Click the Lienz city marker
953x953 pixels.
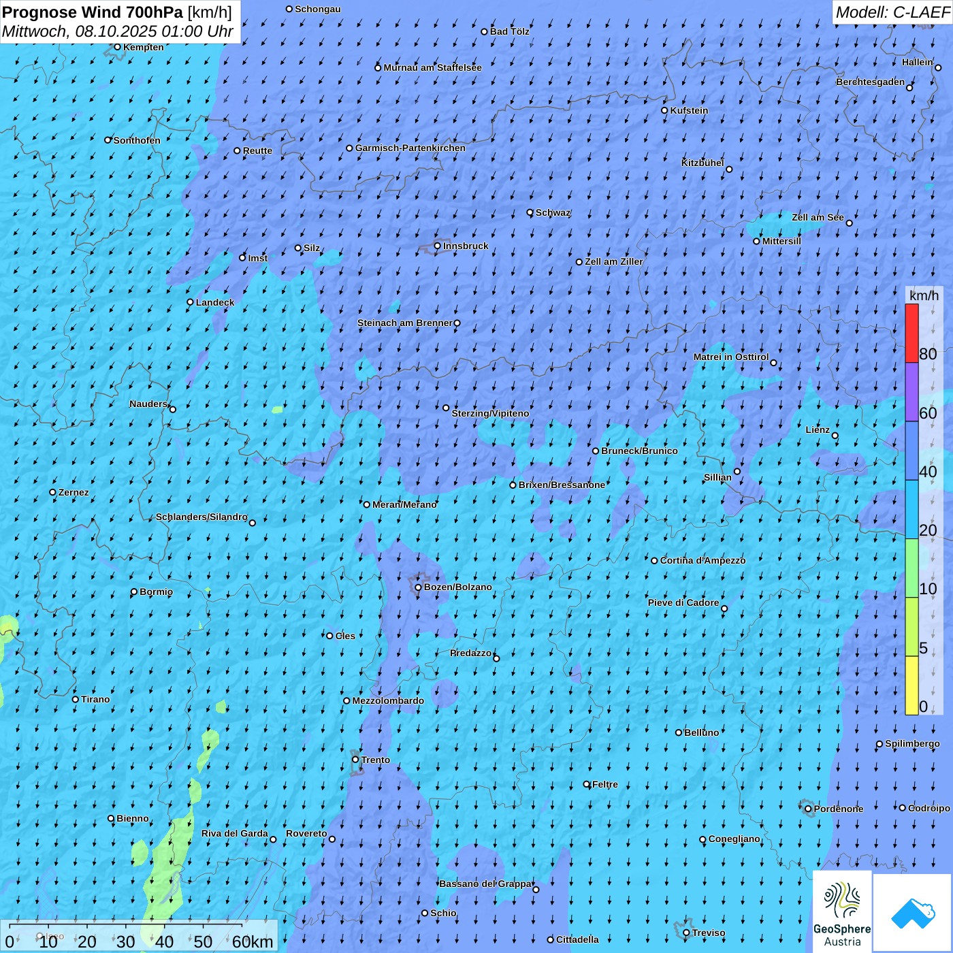pos(835,436)
